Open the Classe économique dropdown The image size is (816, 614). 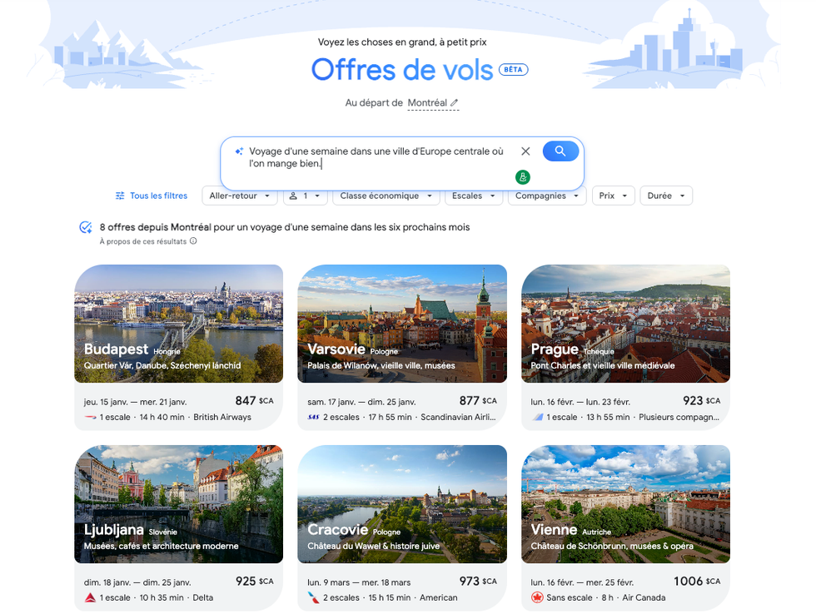pos(386,196)
